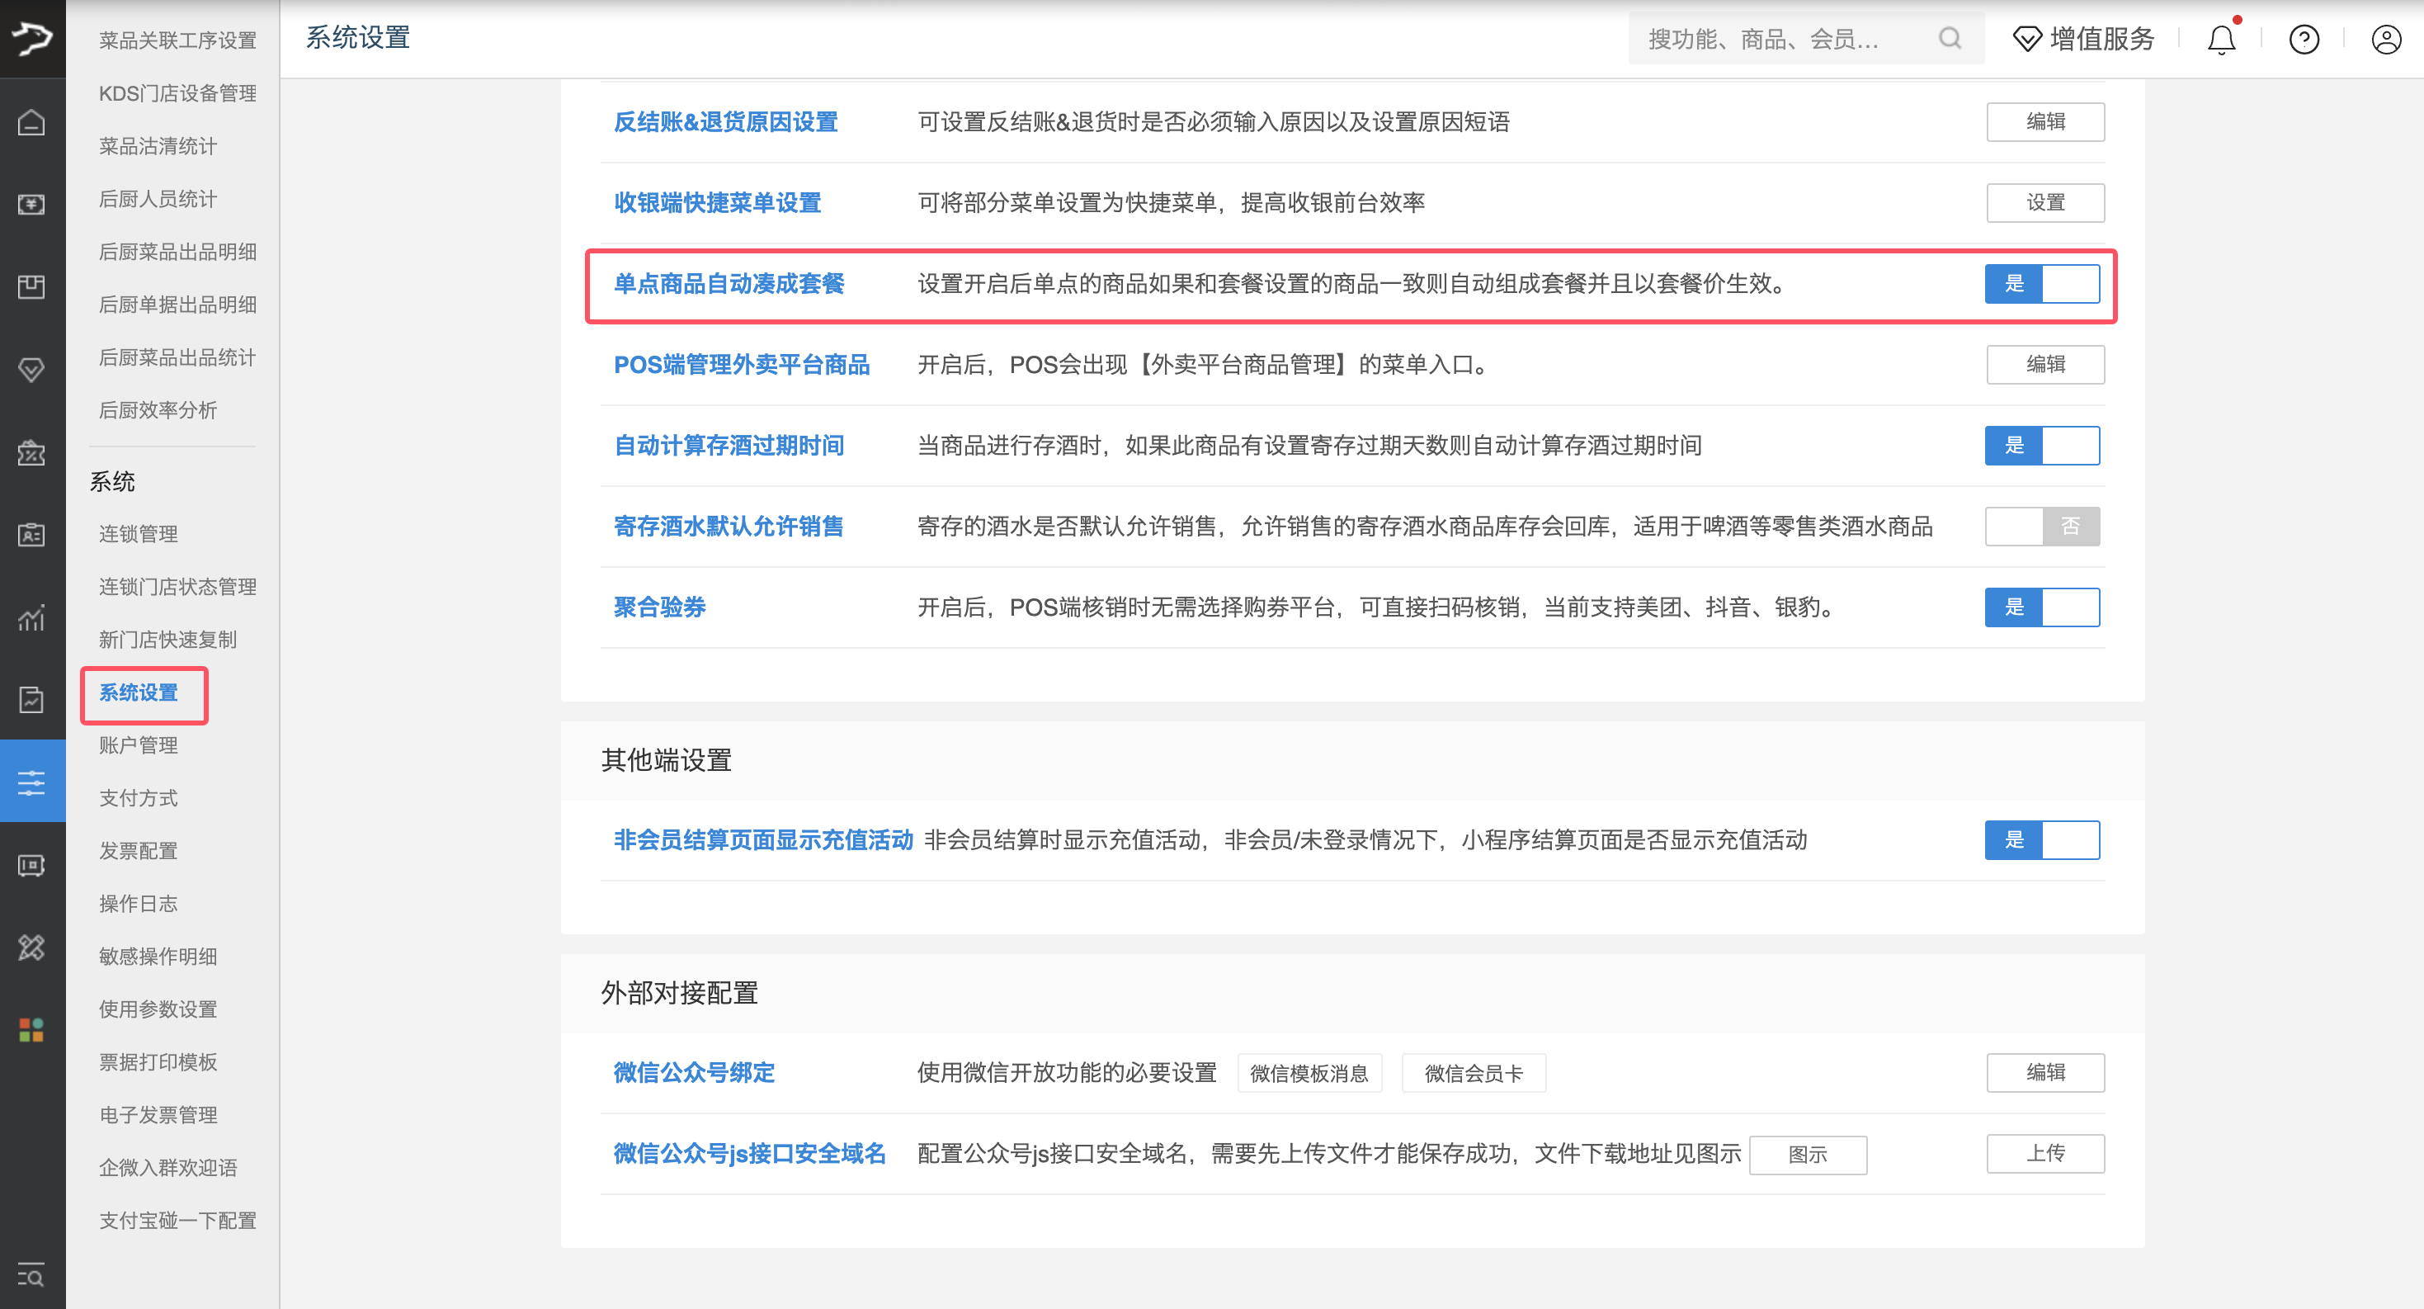Toggle the 聚合验券 switch
The image size is (2424, 1309).
(2042, 607)
